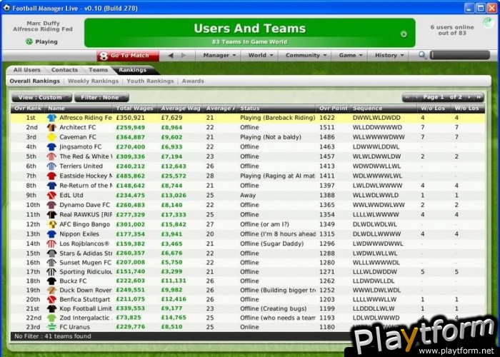The image size is (500, 357).
Task: Switch to the All Users tab
Action: pyautogui.click(x=27, y=70)
